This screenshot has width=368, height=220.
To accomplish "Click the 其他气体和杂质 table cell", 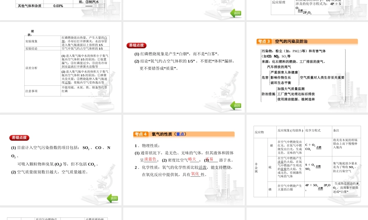I will tap(29, 6).
